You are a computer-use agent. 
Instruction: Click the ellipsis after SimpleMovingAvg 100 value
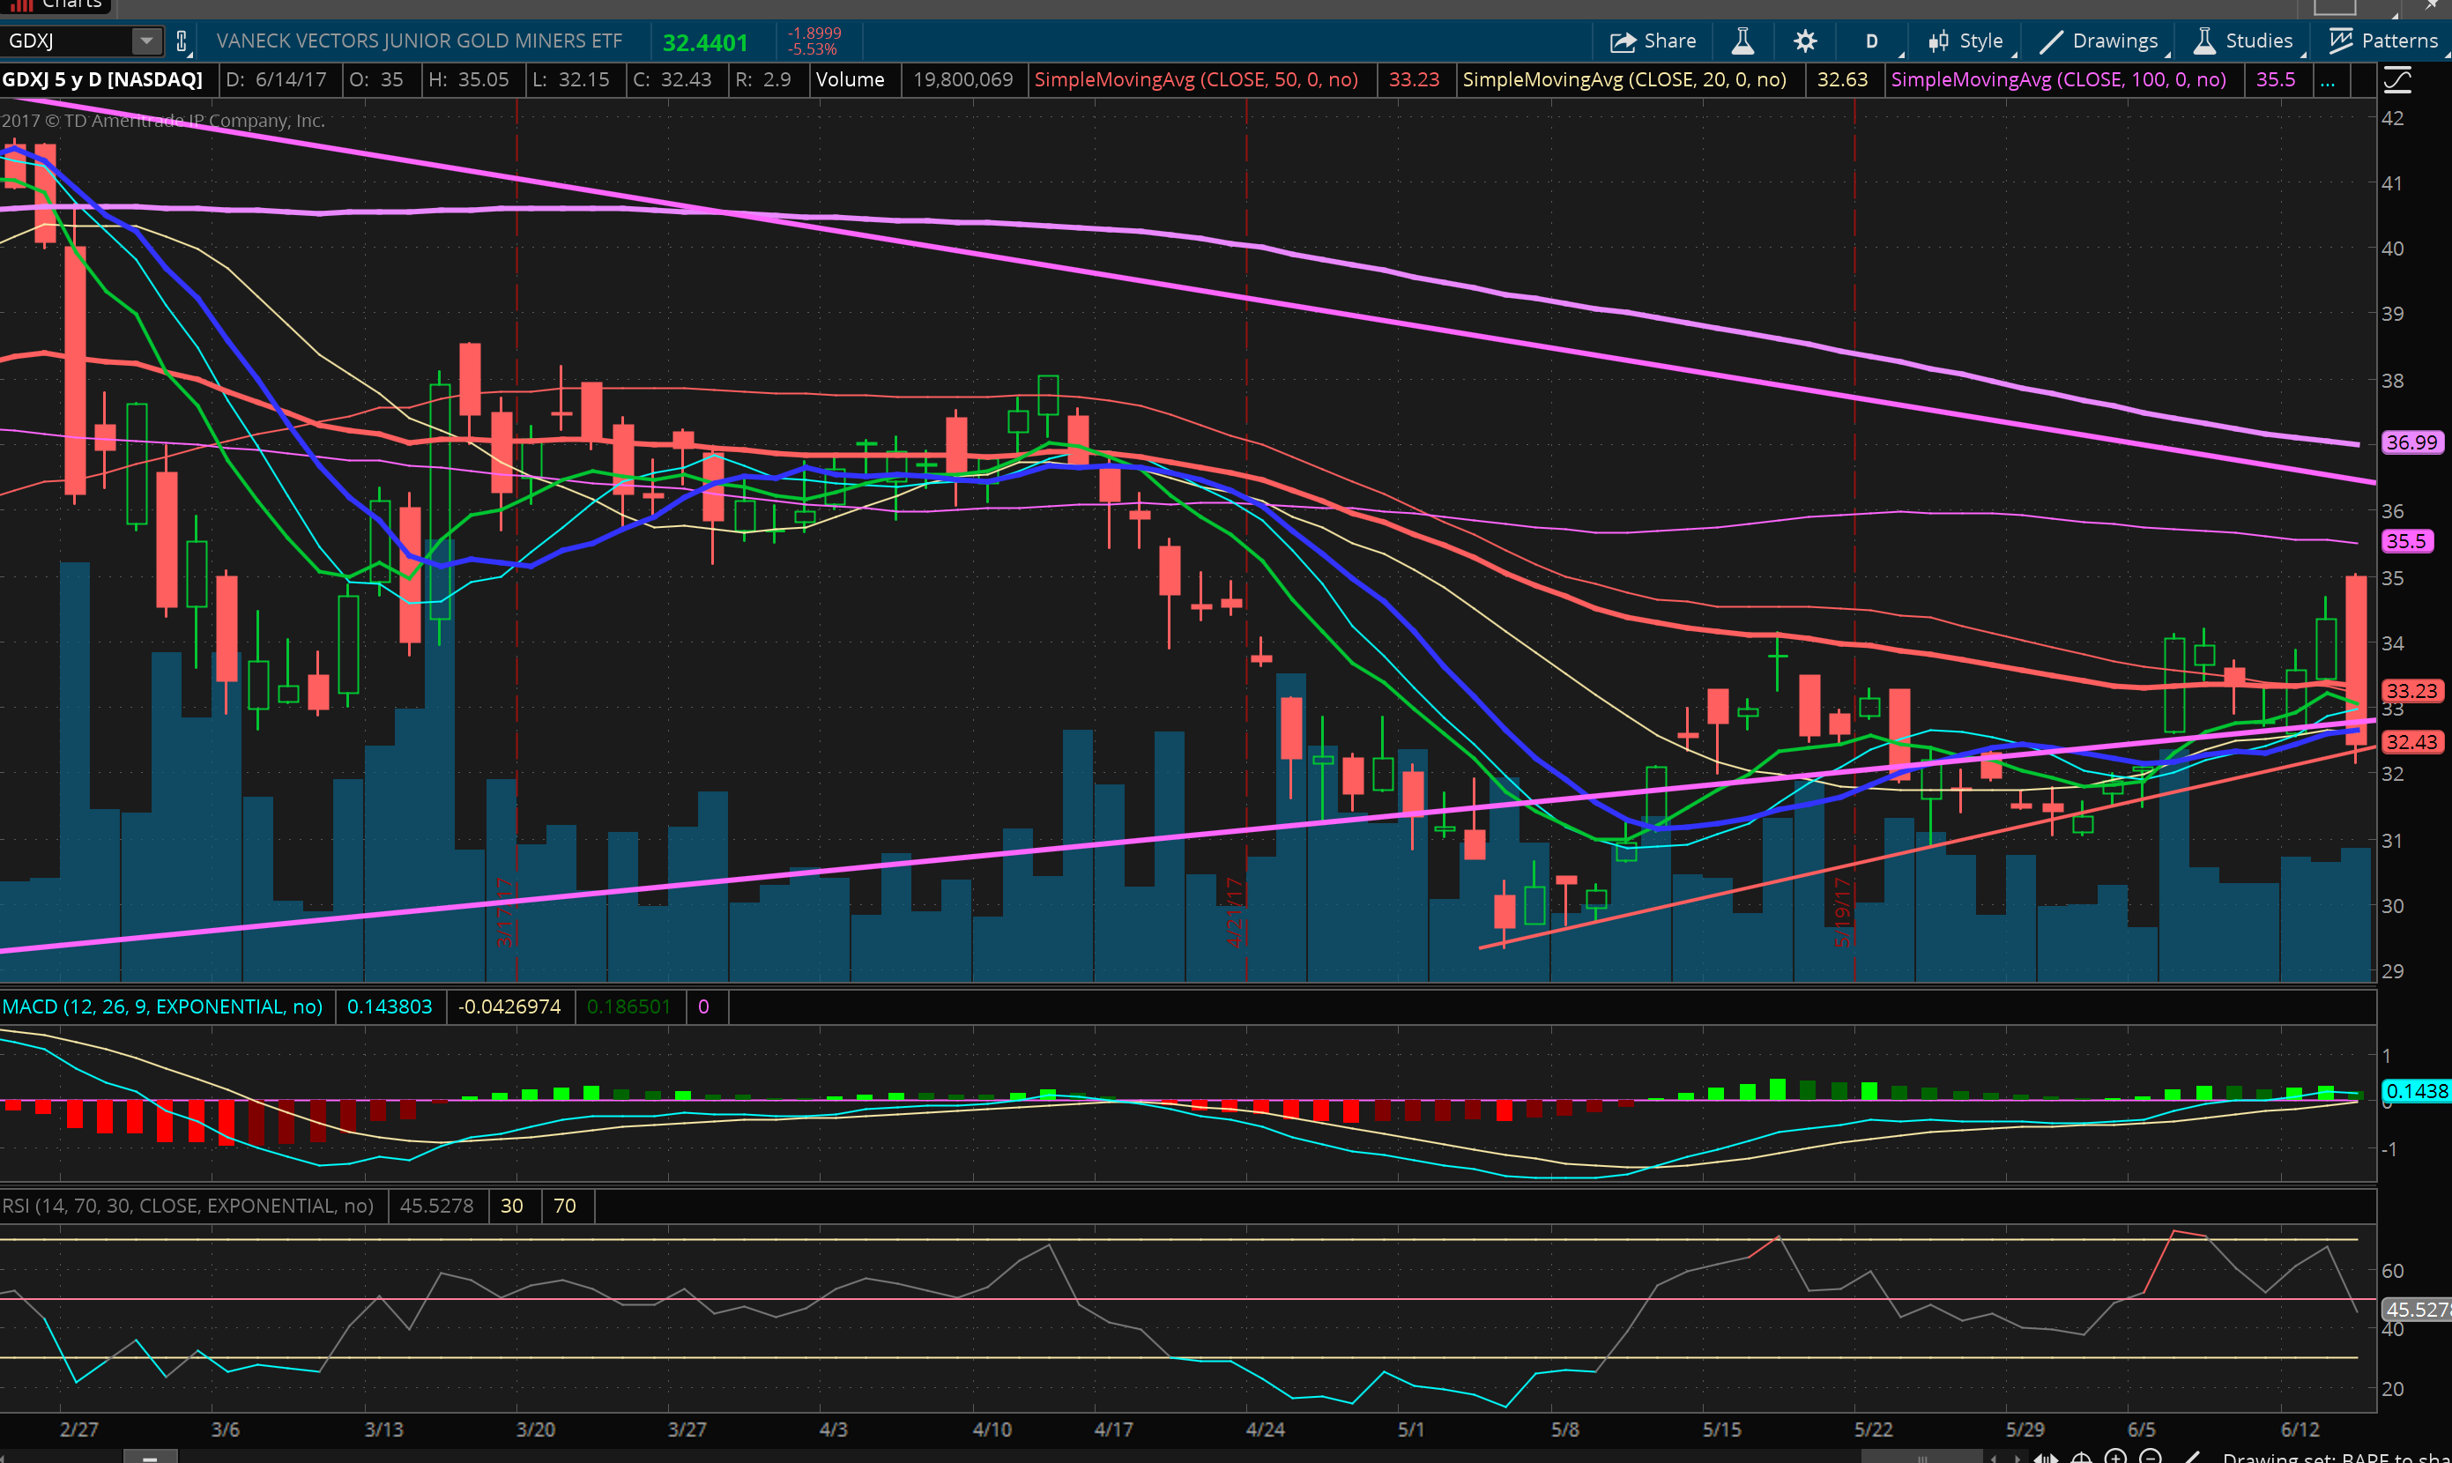click(2328, 80)
